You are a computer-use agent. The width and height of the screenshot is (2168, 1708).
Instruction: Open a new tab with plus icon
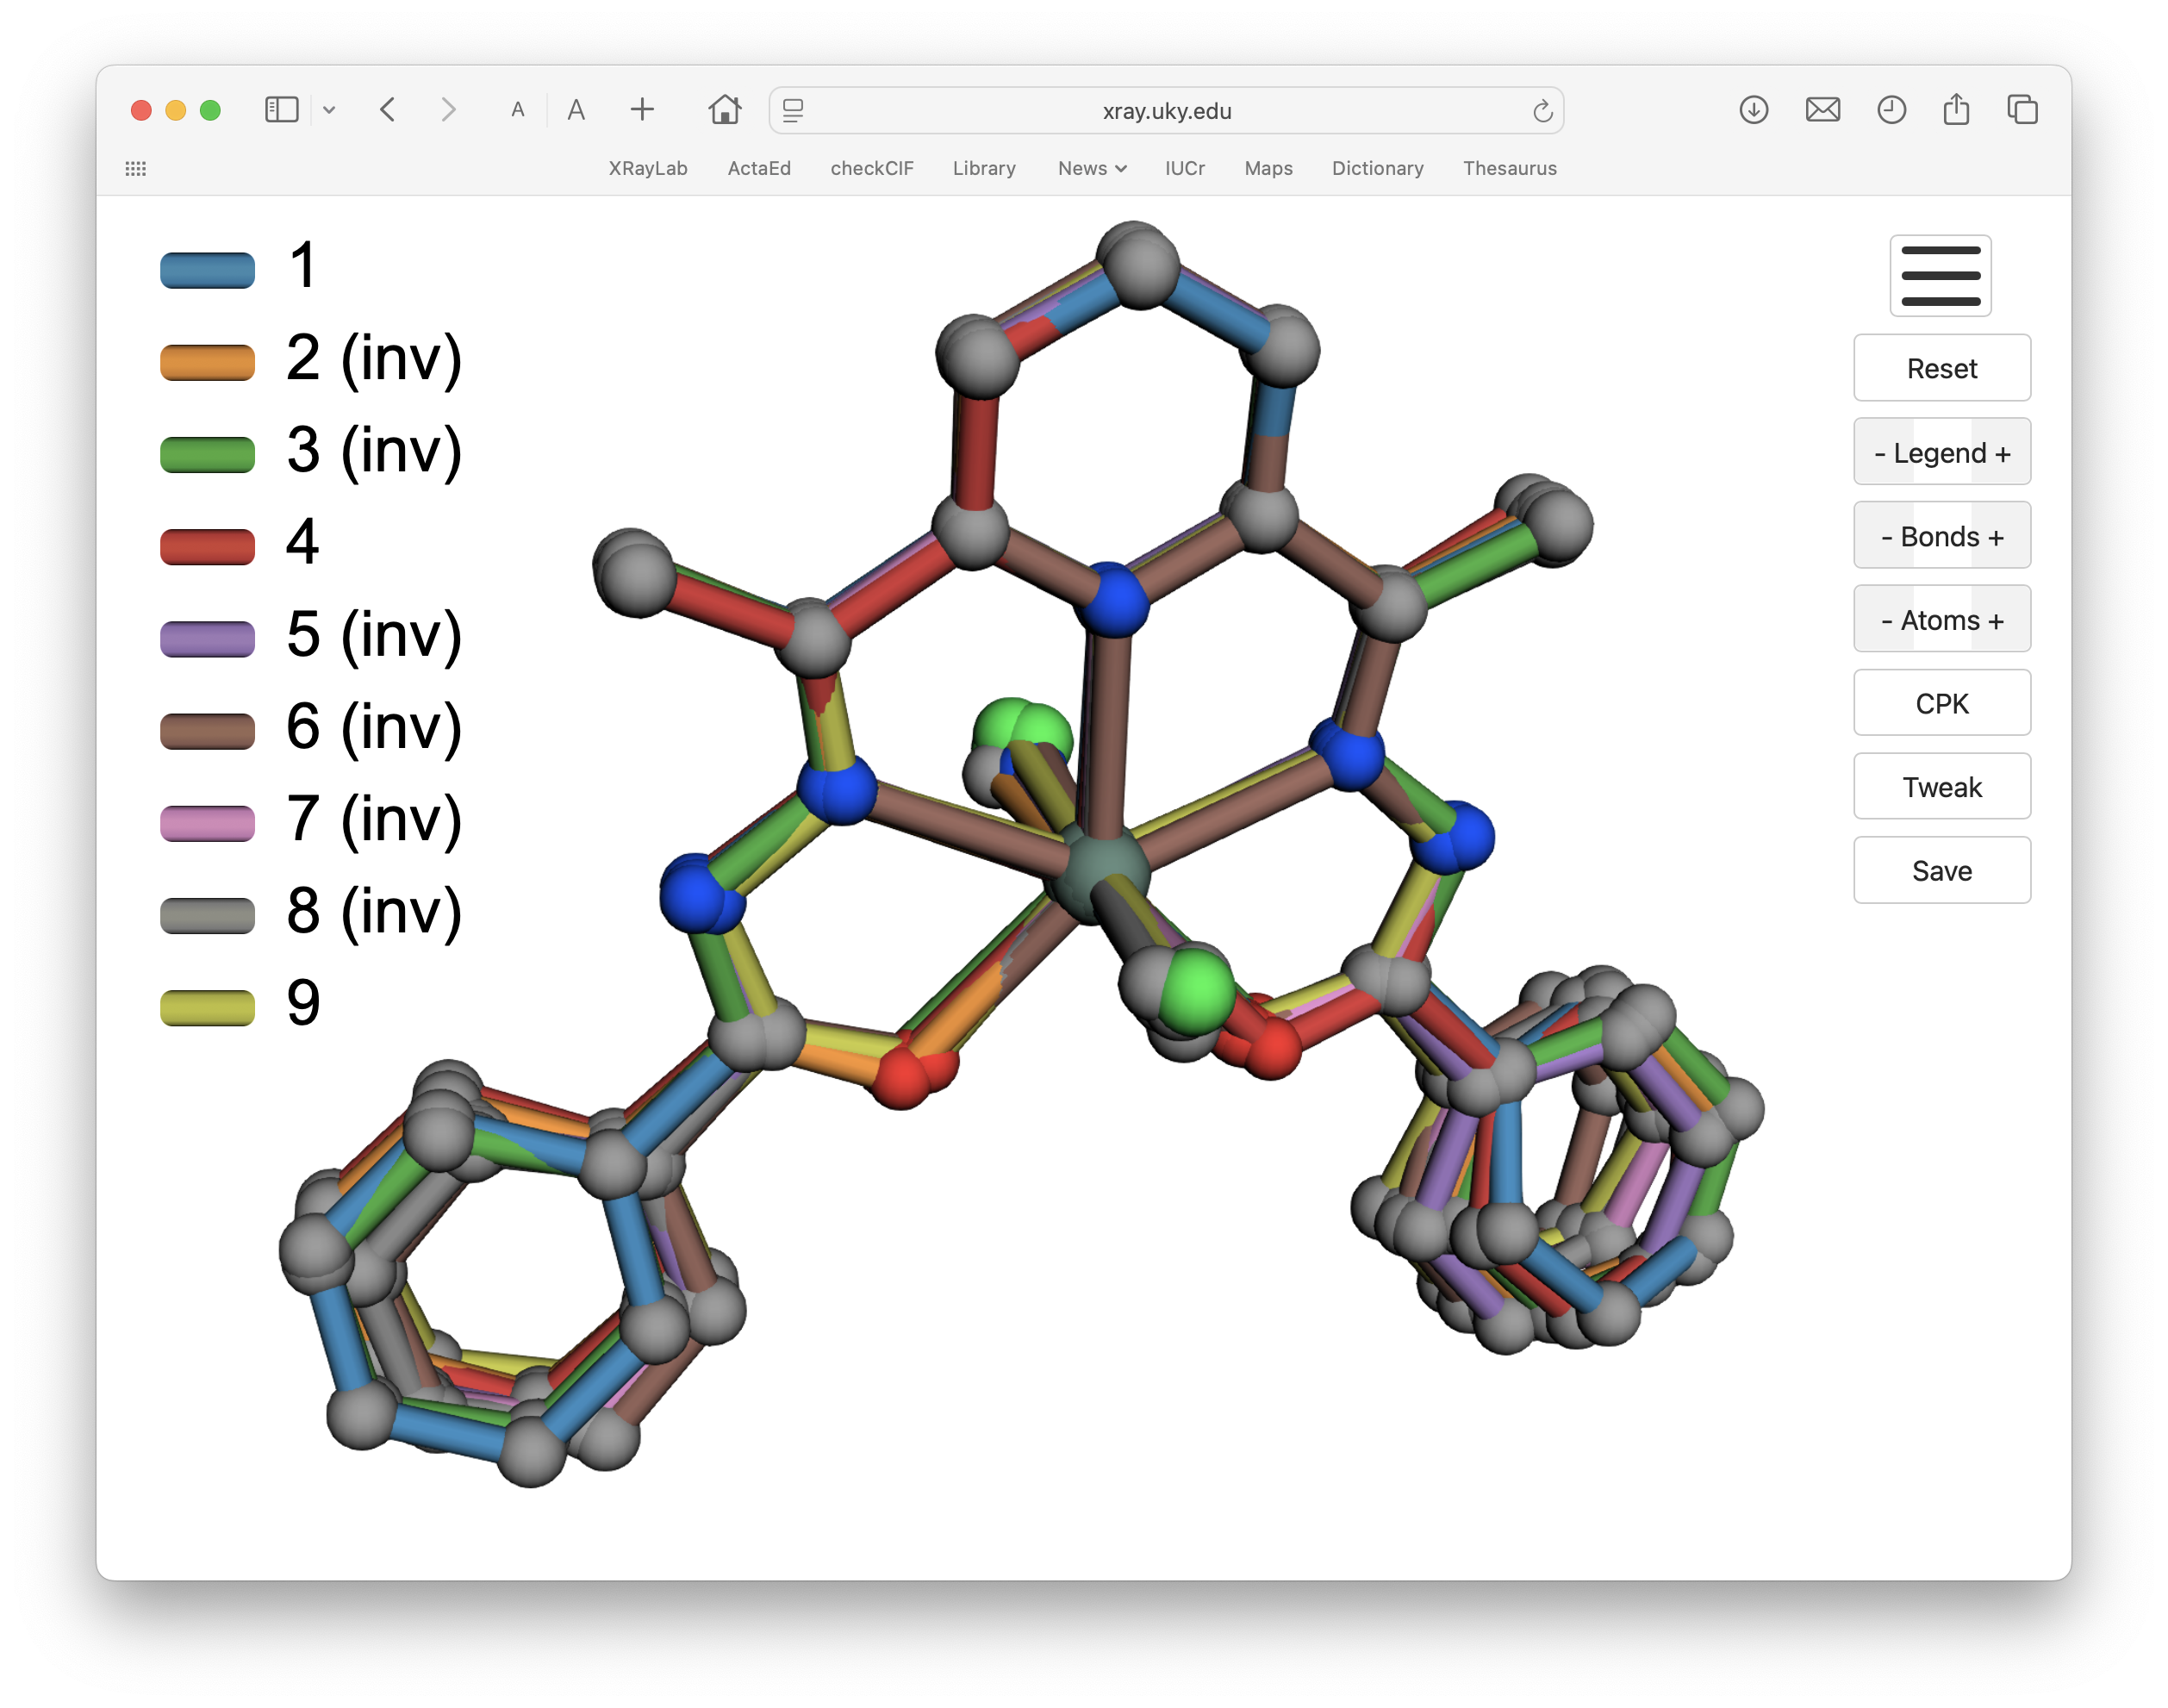pyautogui.click(x=642, y=109)
